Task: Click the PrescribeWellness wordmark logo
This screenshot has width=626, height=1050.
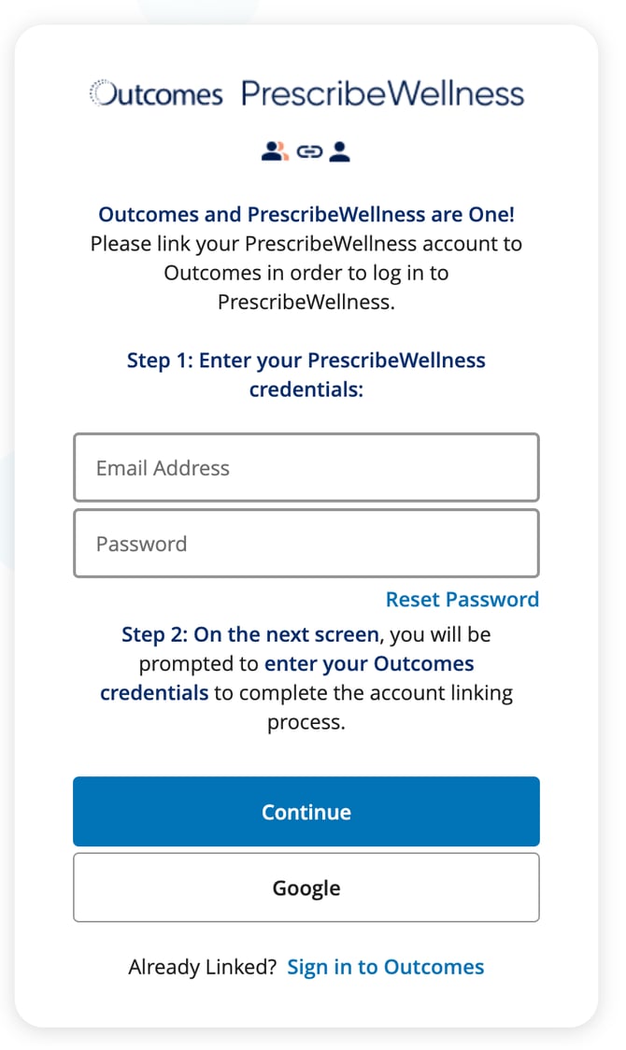Action: coord(383,92)
